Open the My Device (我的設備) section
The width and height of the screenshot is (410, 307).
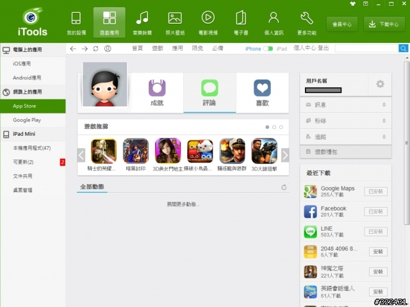point(76,23)
